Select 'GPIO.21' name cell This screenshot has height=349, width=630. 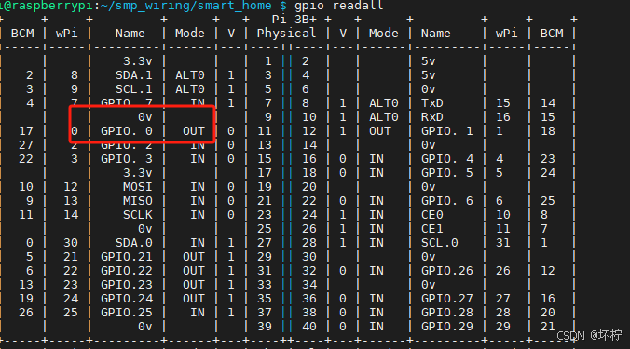pyautogui.click(x=127, y=257)
